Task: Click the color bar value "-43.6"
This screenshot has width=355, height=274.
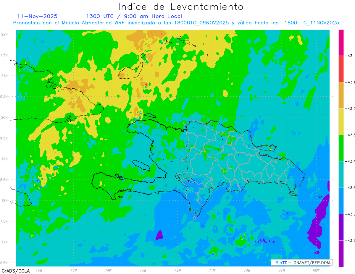Action: pyautogui.click(x=351, y=214)
